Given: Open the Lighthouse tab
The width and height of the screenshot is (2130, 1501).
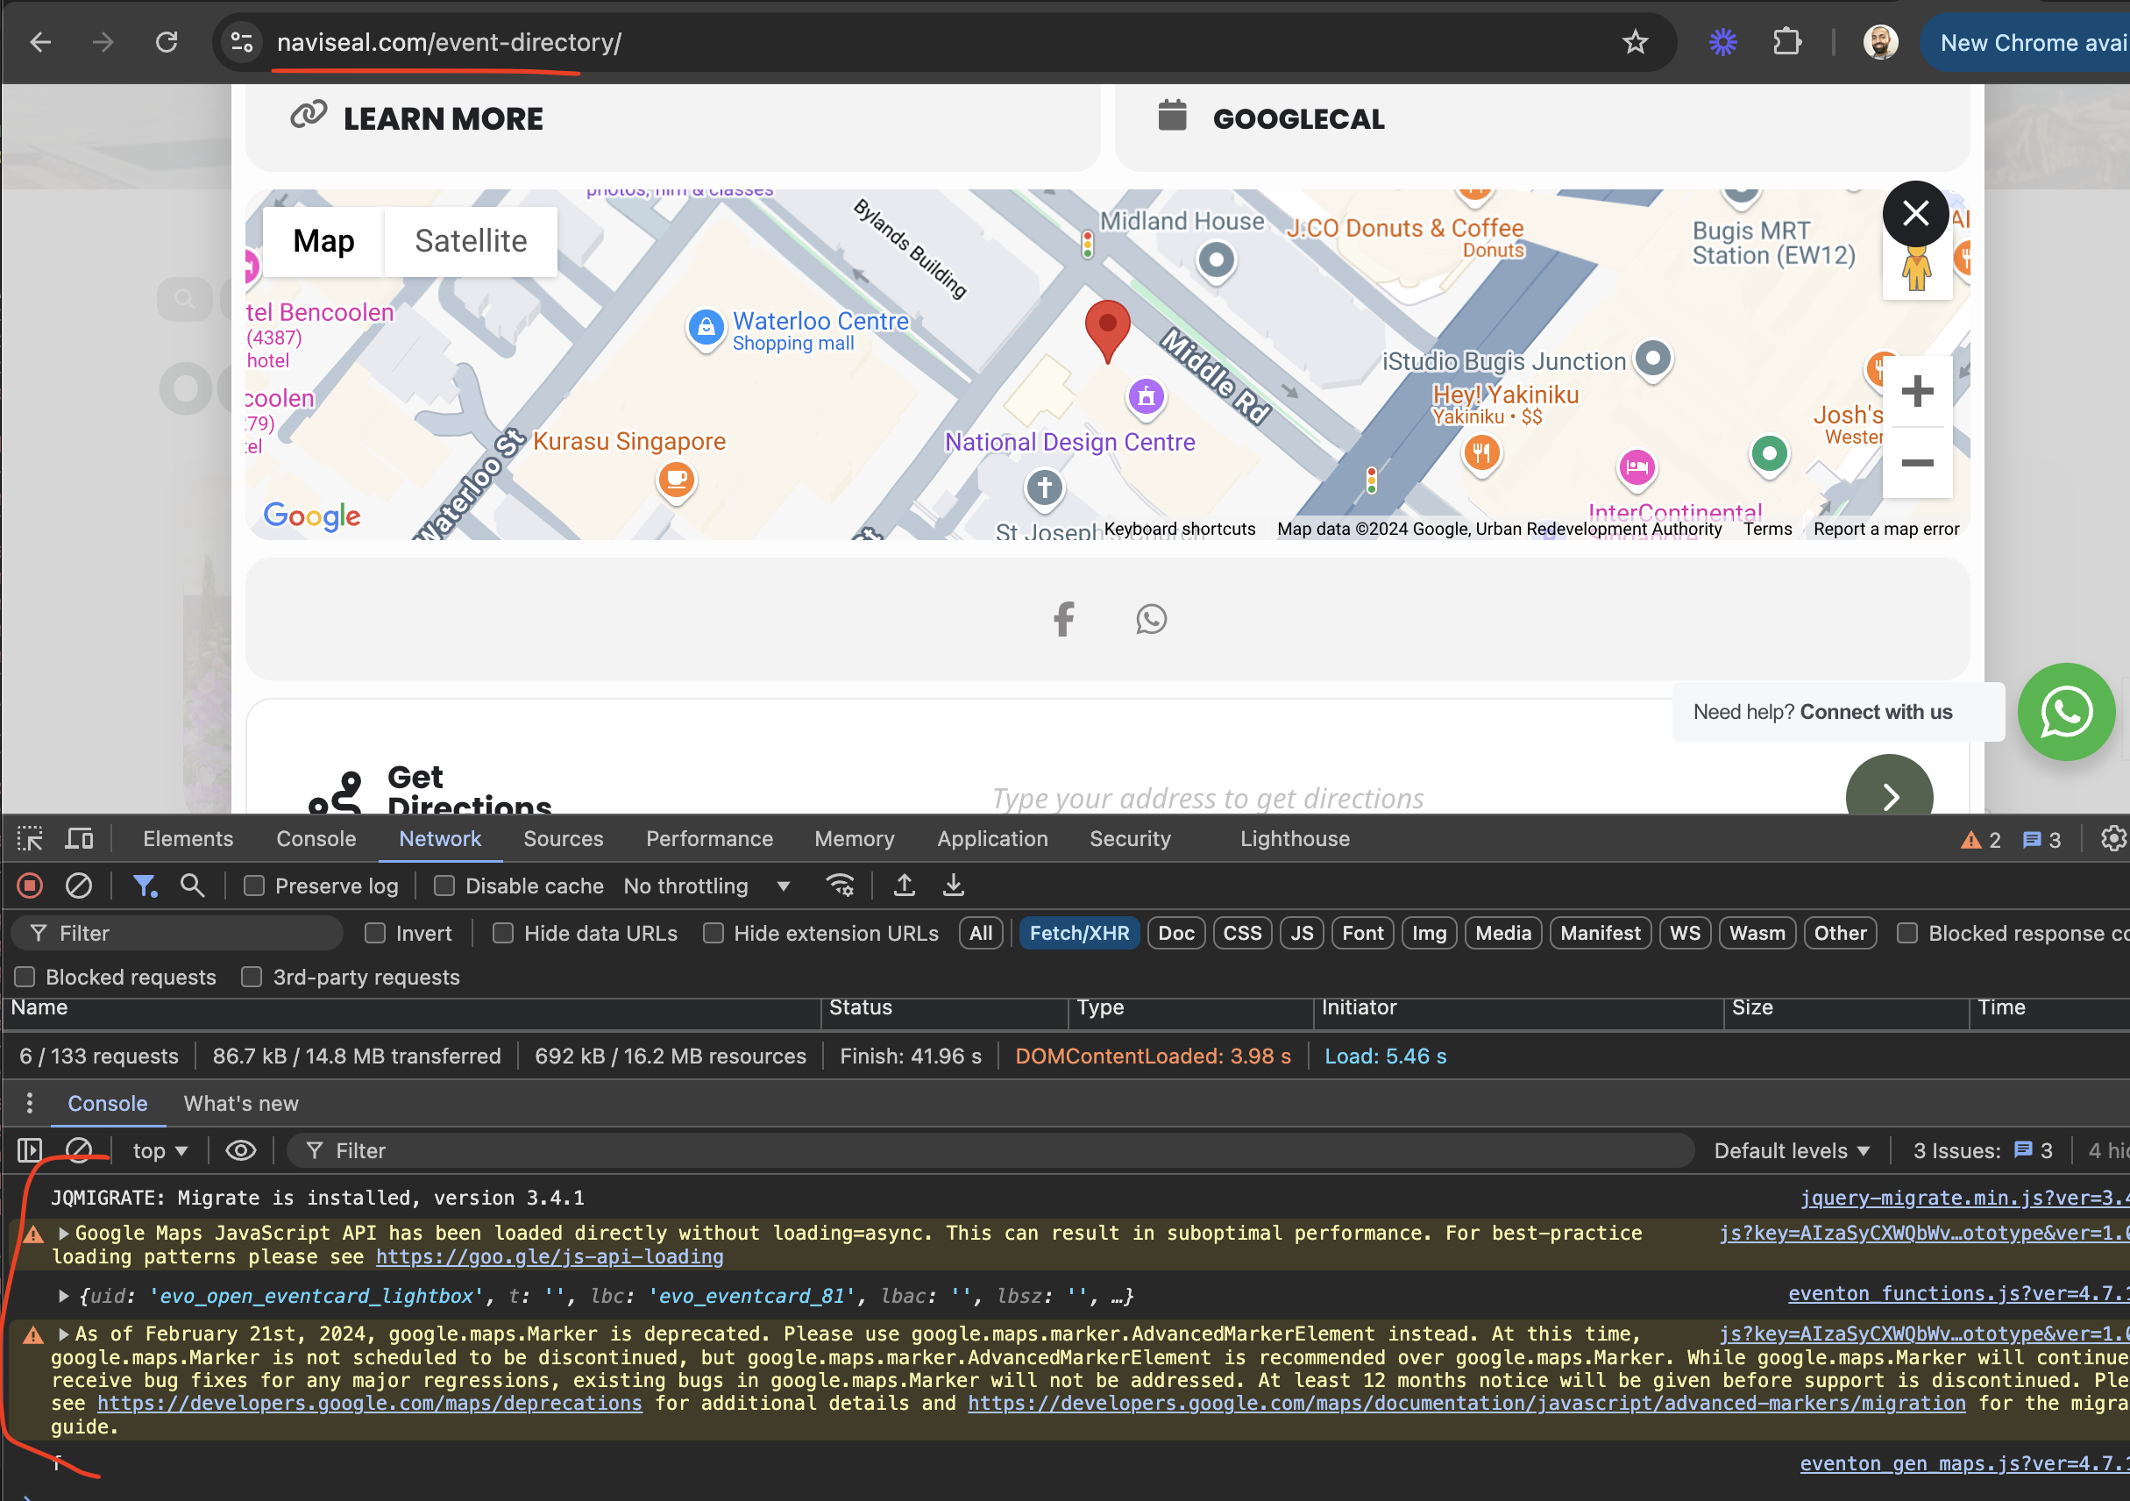Looking at the screenshot, I should (1294, 840).
